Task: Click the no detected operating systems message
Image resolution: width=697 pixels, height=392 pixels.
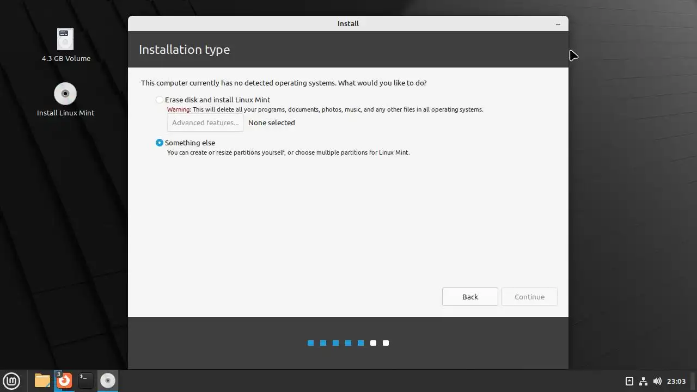Action: (284, 83)
